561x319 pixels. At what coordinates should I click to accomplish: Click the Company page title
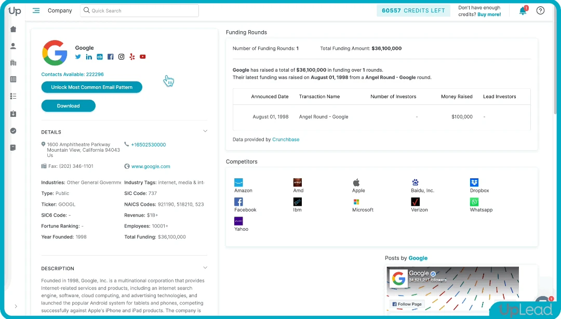[x=60, y=10]
